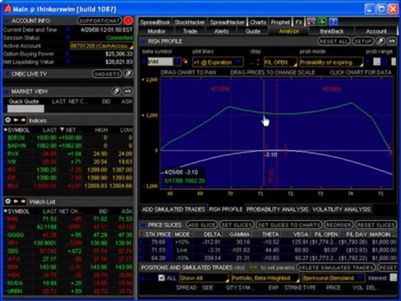Image resolution: width=401 pixels, height=301 pixels.
Task: Open the plot lines +1 @ Expiration dropdown
Action: coord(218,62)
